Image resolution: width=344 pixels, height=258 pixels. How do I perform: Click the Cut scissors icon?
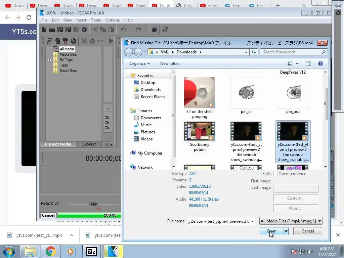pos(95,30)
